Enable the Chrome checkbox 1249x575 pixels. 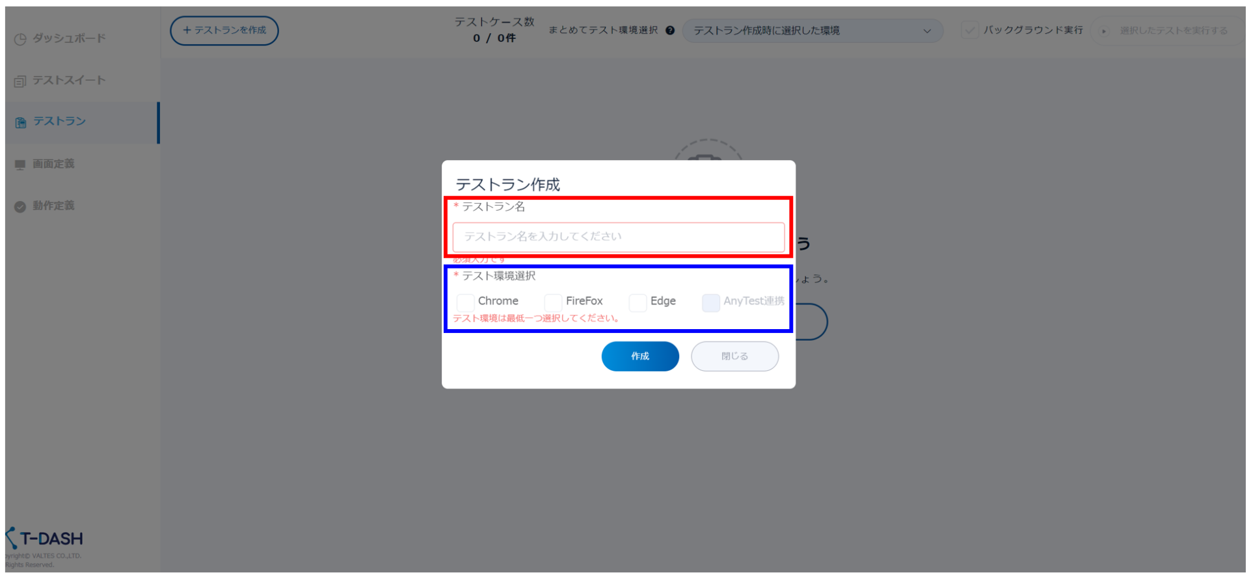(x=465, y=302)
